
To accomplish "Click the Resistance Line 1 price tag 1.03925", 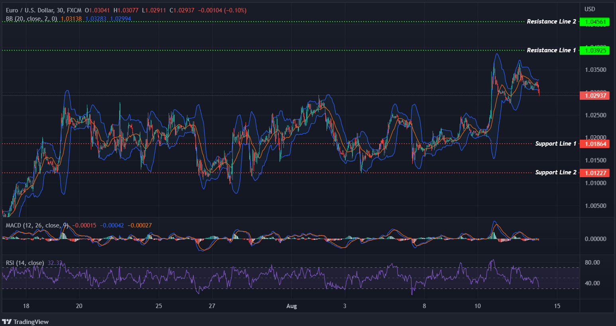I will coord(594,50).
